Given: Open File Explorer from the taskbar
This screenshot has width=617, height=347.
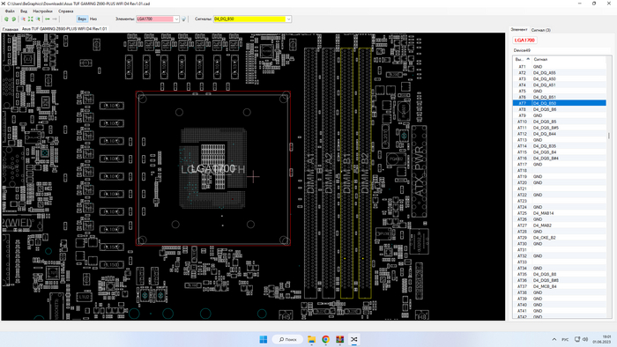Looking at the screenshot, I should tap(311, 339).
